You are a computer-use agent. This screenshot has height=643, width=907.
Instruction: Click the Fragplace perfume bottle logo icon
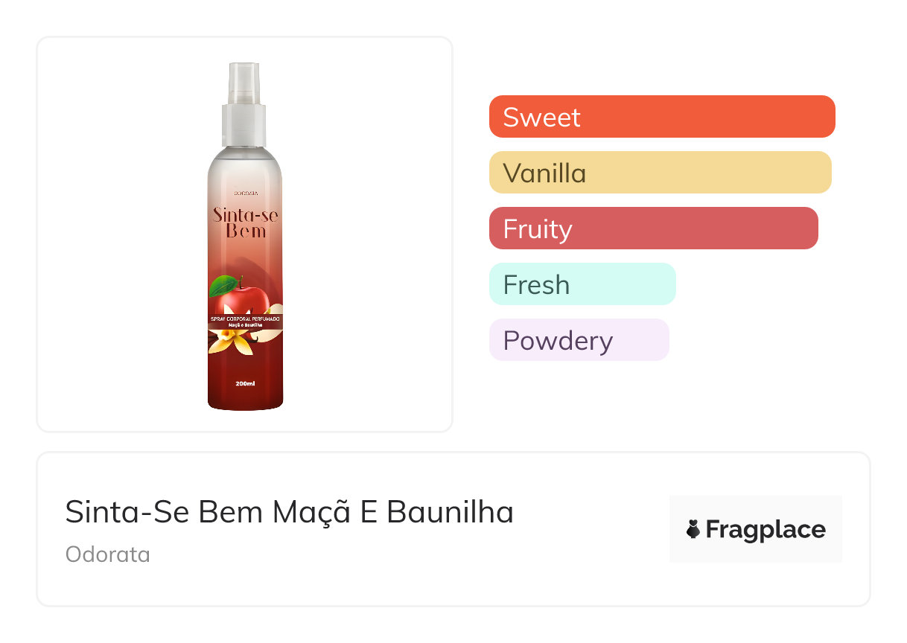693,529
